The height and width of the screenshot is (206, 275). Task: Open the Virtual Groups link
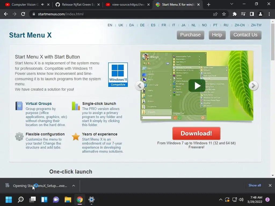point(39,104)
